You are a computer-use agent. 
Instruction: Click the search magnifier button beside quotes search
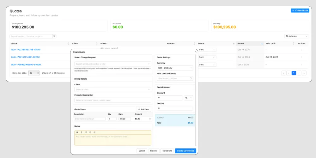tap(54, 36)
